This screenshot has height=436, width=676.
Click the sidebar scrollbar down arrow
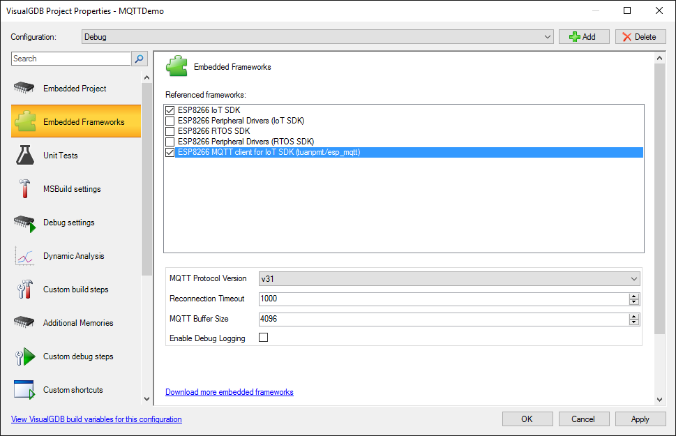coord(147,399)
